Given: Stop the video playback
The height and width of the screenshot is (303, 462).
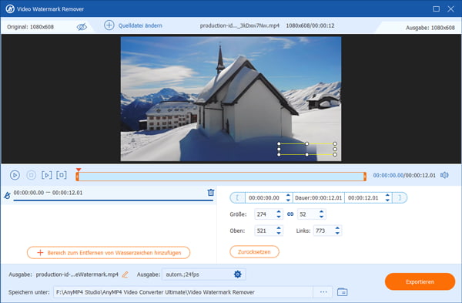Looking at the screenshot, I should pos(31,175).
